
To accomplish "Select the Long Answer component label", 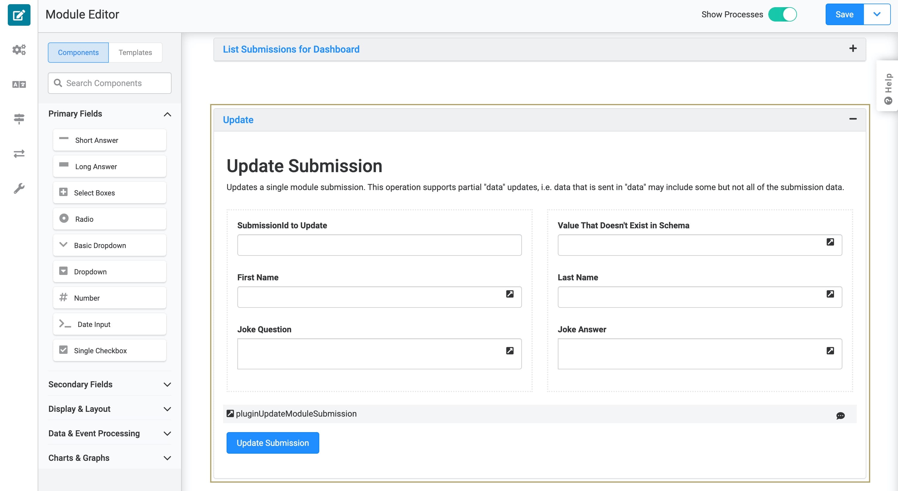I will pos(96,166).
